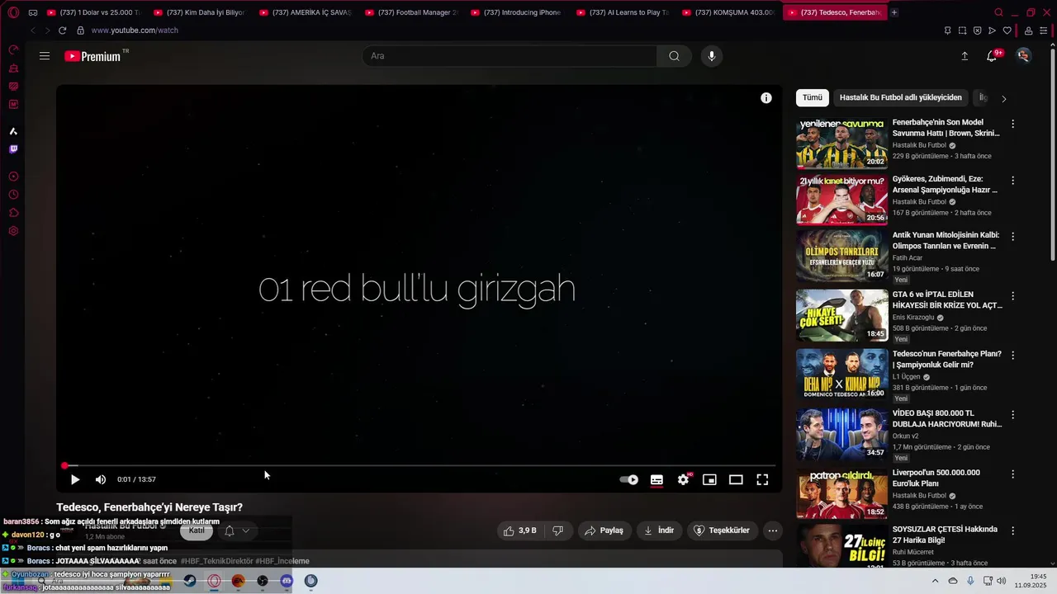
Task: Open options for Antik Yunan Mitolojisinin video
Action: point(1012,236)
